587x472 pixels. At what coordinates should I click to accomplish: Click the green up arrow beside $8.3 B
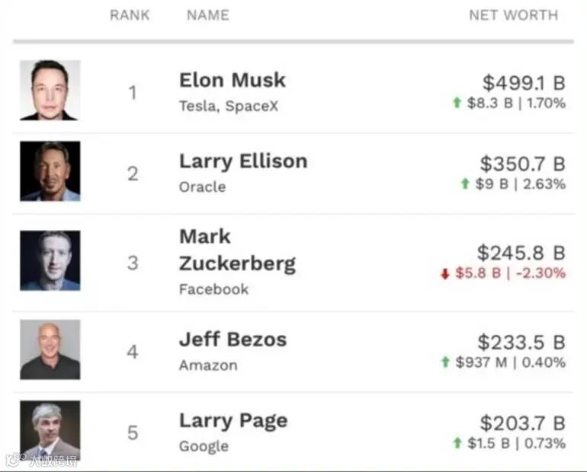tap(457, 103)
